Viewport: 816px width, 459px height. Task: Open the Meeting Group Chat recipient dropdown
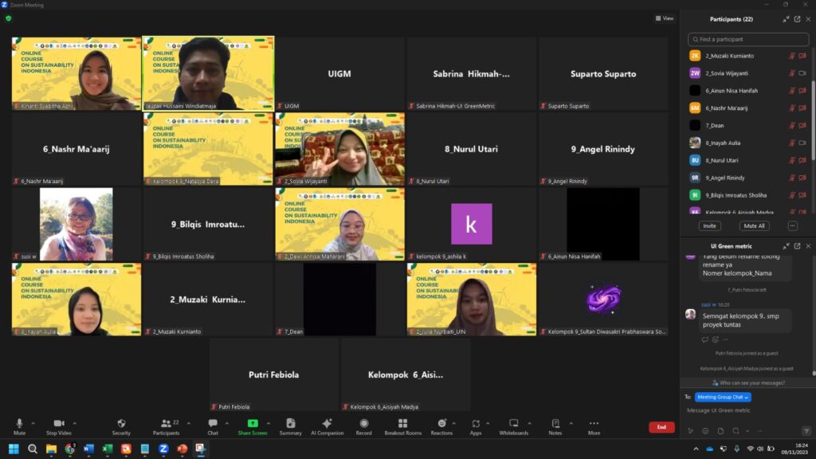(723, 397)
